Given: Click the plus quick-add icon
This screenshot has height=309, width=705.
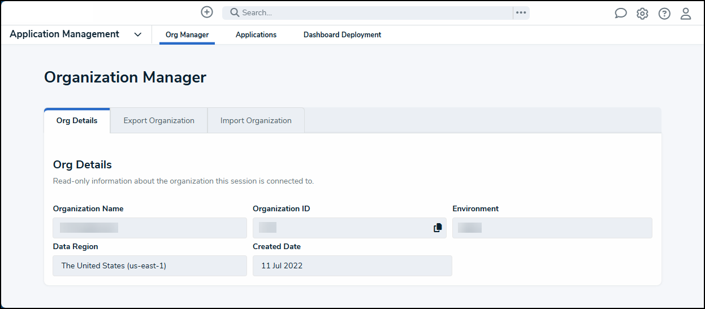Looking at the screenshot, I should 207,12.
